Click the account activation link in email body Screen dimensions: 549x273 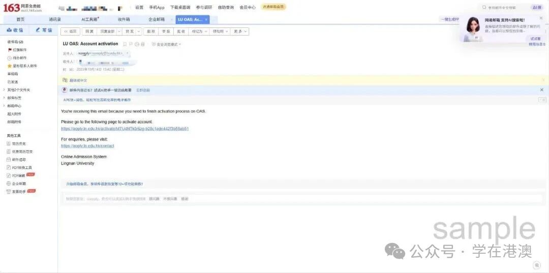point(125,129)
